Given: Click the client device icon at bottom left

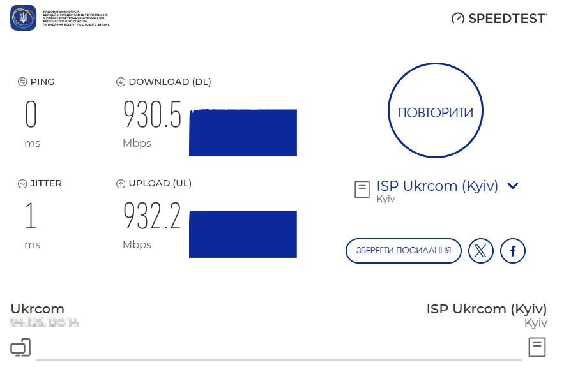Looking at the screenshot, I should (20, 348).
